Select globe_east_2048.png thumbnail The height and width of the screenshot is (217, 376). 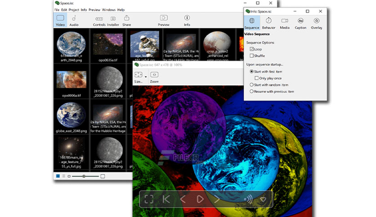[71, 117]
